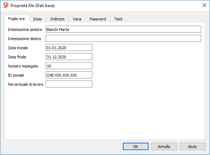Click the Intestazione sinistra field
The height and width of the screenshot is (155, 210).
pos(123,29)
